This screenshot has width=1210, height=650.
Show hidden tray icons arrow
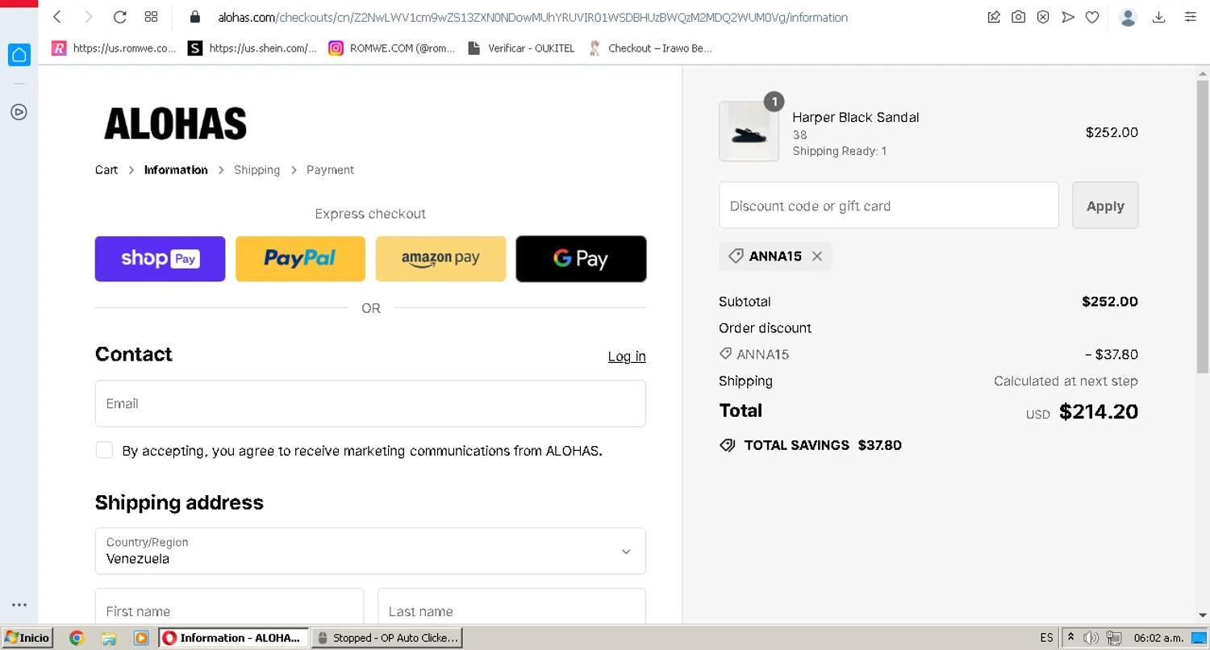1071,638
